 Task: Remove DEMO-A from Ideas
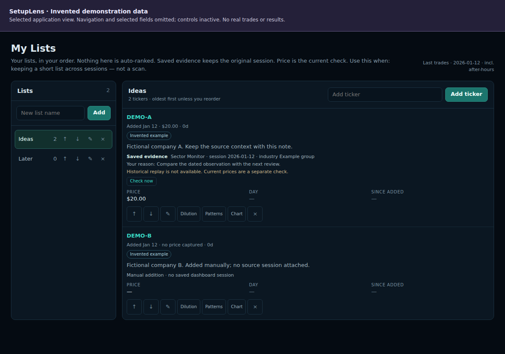pos(255,214)
